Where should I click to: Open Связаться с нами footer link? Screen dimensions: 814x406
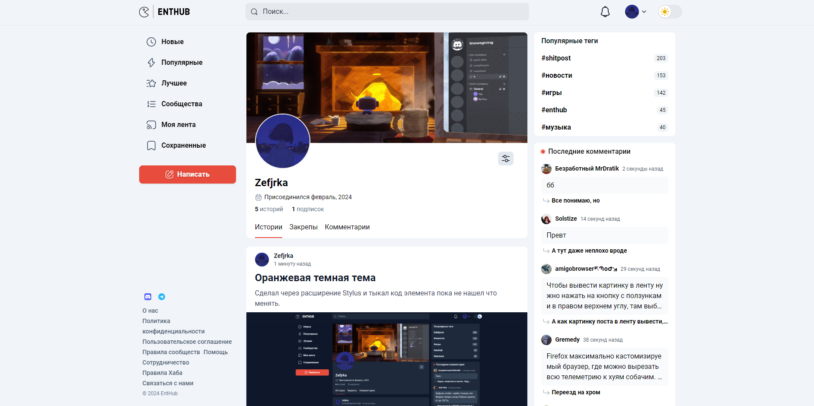[x=168, y=384]
